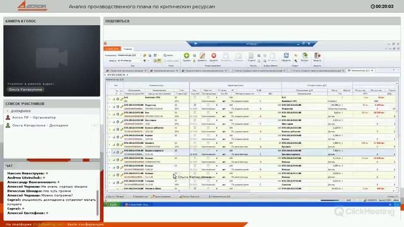Click the green plus Создать icon
The width and height of the screenshot is (404, 227).
(187, 55)
